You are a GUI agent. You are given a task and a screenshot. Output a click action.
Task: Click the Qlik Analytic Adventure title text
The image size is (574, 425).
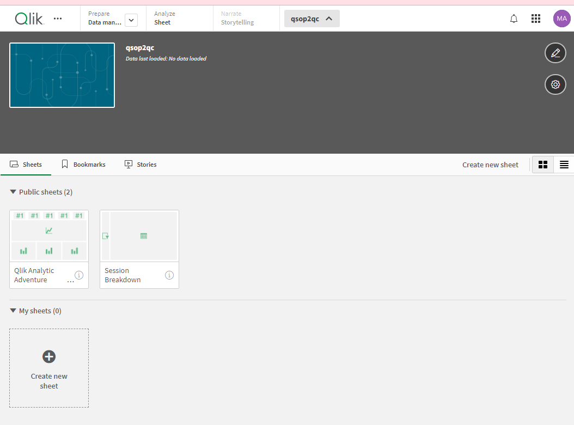click(x=34, y=275)
